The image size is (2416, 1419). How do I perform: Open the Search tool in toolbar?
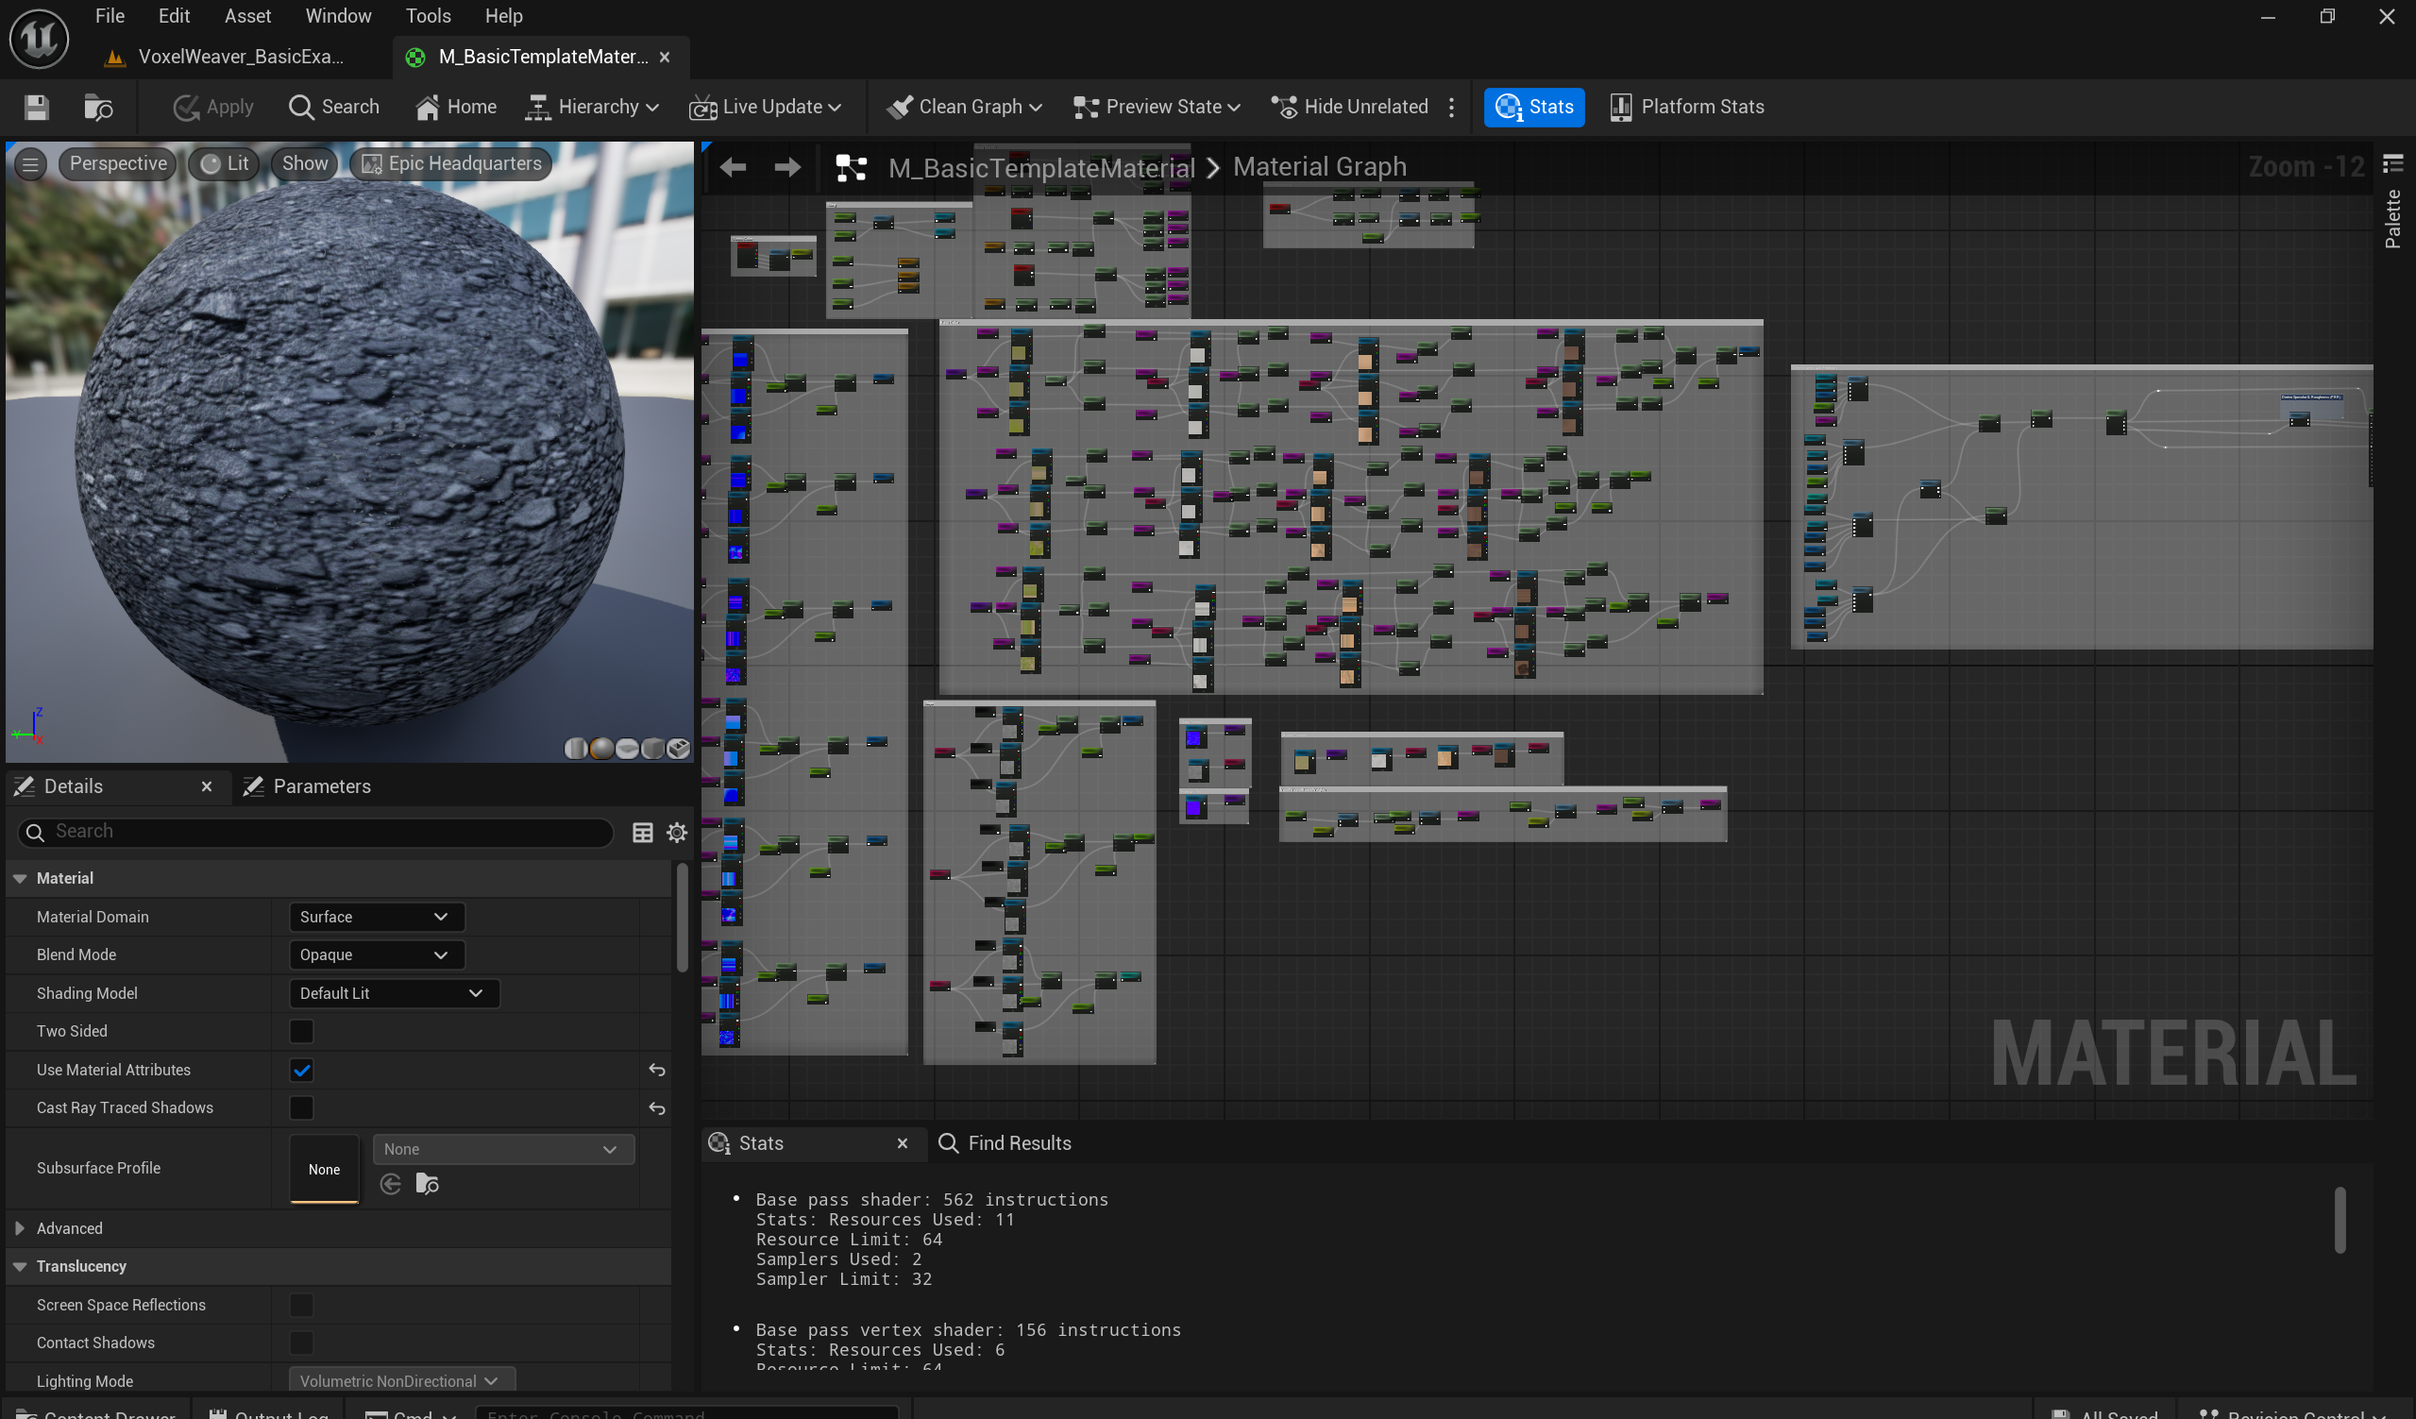pos(333,108)
